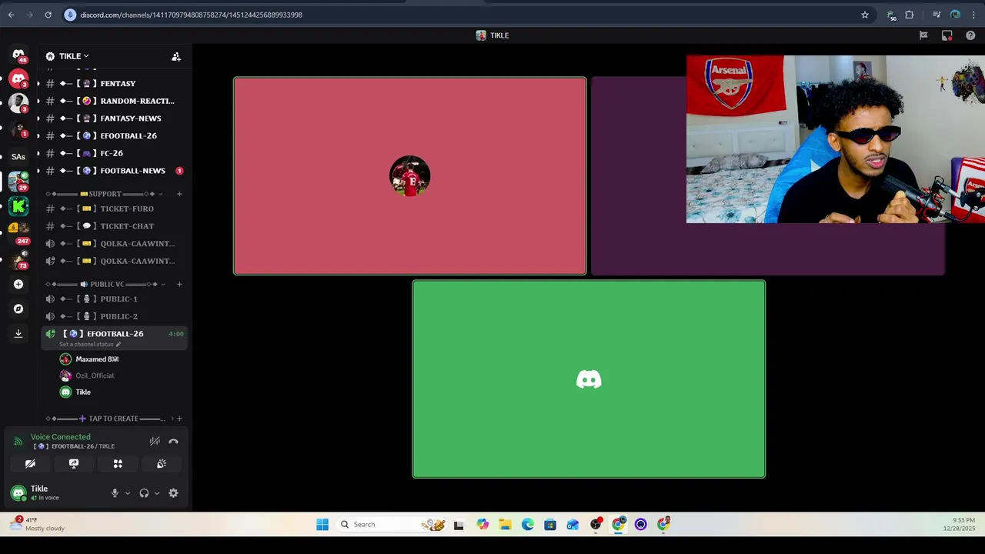This screenshot has height=554, width=985.
Task: Open FANTASY-NEWS channel
Action: [114, 118]
